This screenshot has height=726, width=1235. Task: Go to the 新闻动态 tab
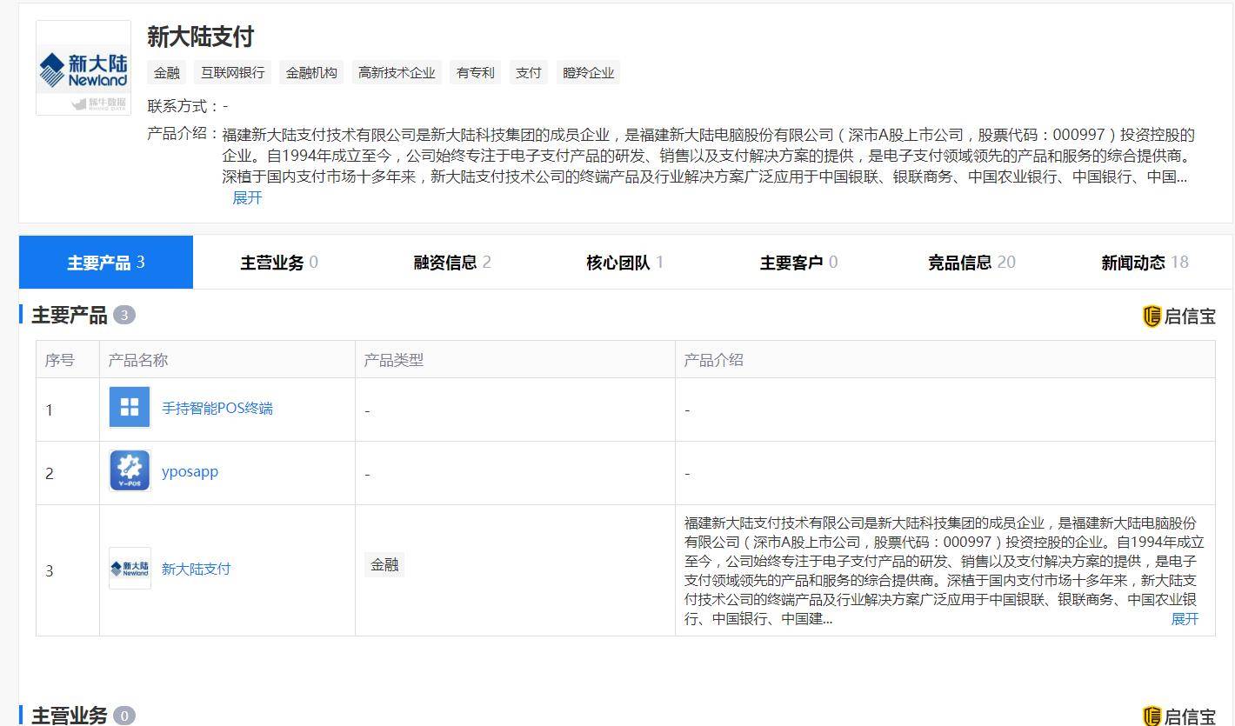[1145, 262]
